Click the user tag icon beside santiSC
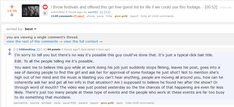The image size is (234, 107). [101, 12]
